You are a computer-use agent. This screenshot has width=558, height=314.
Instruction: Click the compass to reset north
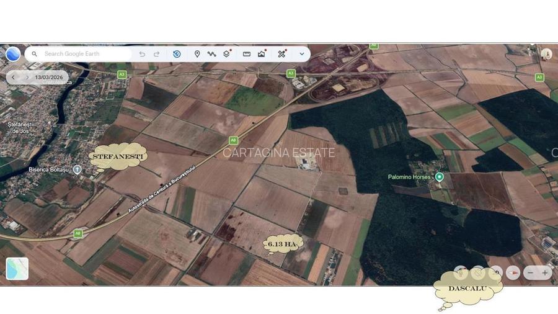pyautogui.click(x=513, y=272)
